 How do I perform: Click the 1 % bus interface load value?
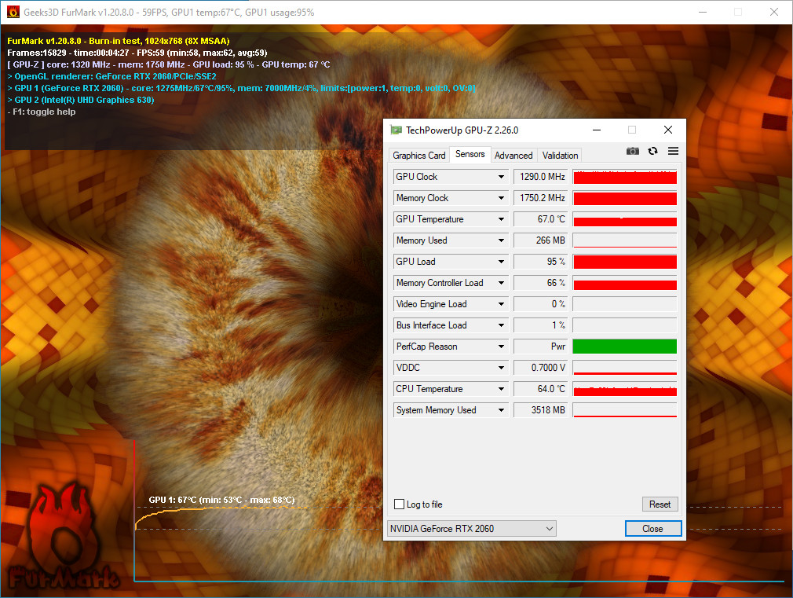click(x=541, y=325)
